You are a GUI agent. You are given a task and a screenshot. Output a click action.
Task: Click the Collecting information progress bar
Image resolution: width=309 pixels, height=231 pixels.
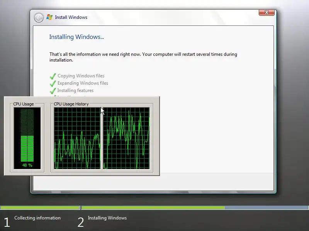40,208
